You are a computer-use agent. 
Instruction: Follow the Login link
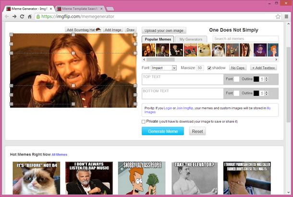click(168, 108)
